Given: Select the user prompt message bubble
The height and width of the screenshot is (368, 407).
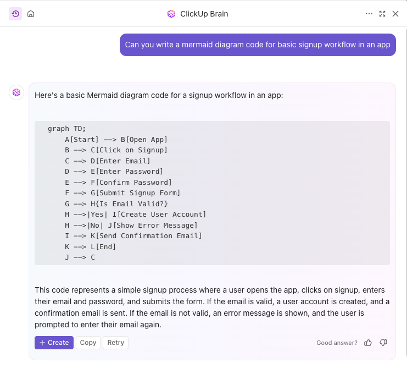Looking at the screenshot, I should pos(258,45).
